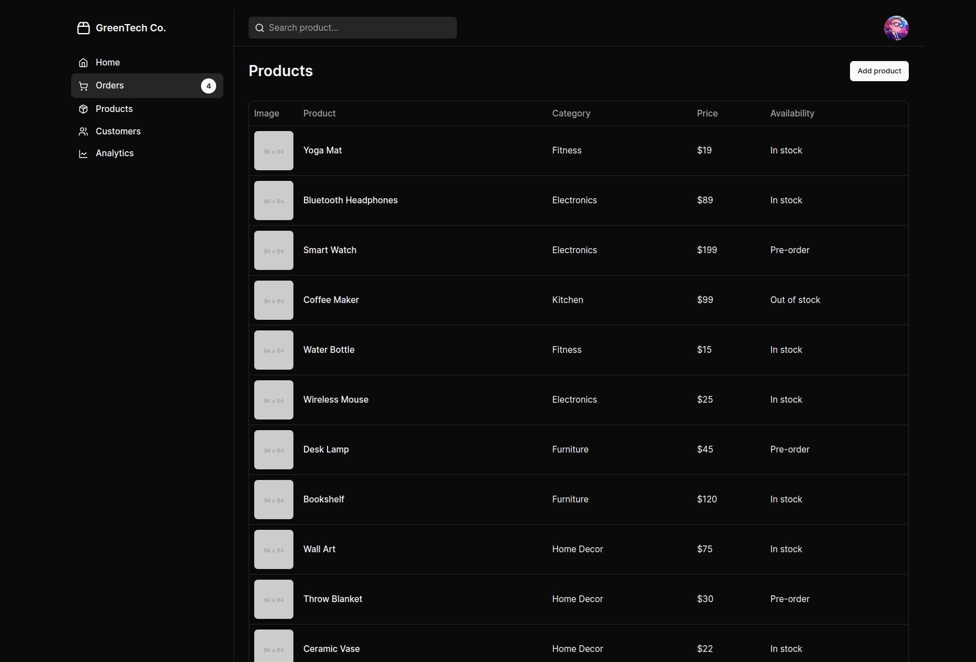
Task: Select the Wireless Mouse product name
Action: point(336,400)
